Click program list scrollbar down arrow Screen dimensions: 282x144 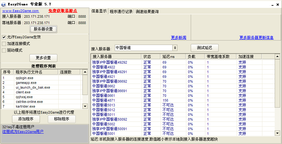85,106
